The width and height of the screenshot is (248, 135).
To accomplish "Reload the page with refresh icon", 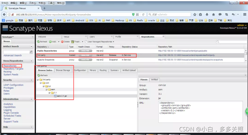I will [x=143, y=15].
